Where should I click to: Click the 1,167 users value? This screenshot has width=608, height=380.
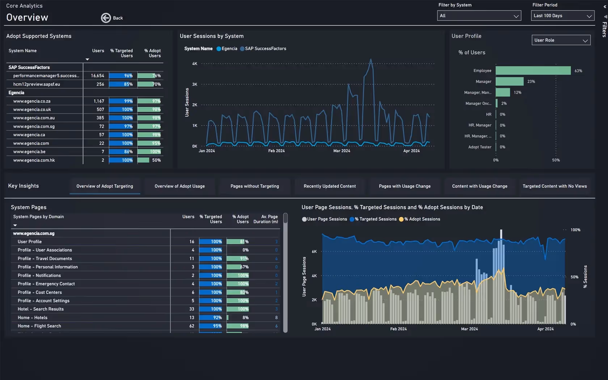point(99,101)
